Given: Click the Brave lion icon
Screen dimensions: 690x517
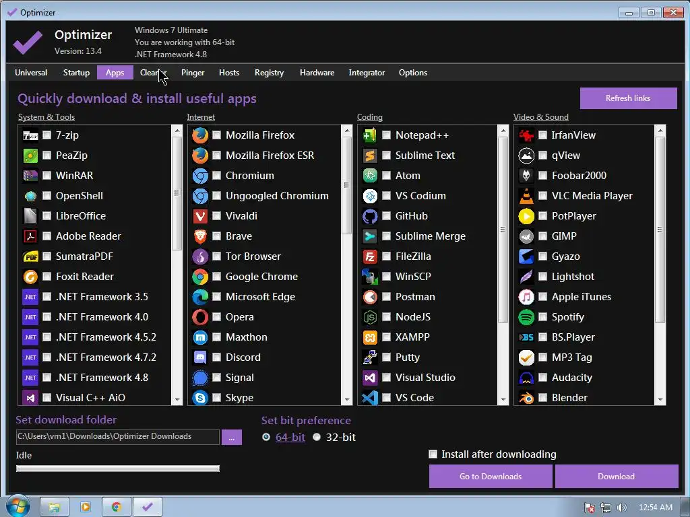Looking at the screenshot, I should tap(200, 236).
